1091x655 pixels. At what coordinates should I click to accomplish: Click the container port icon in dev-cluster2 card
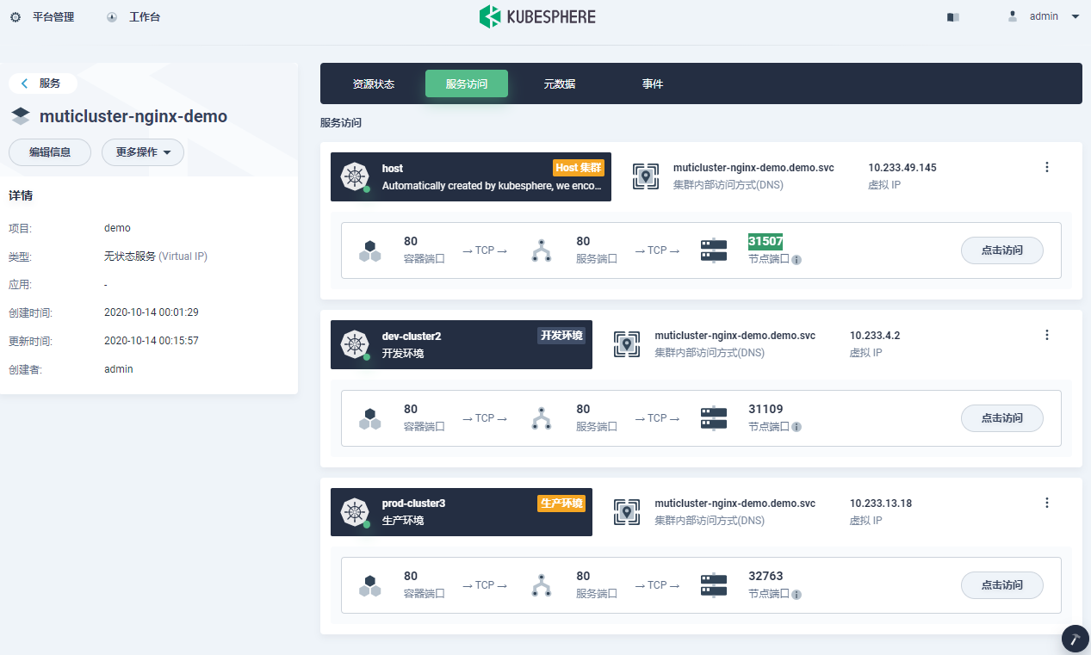tap(369, 418)
